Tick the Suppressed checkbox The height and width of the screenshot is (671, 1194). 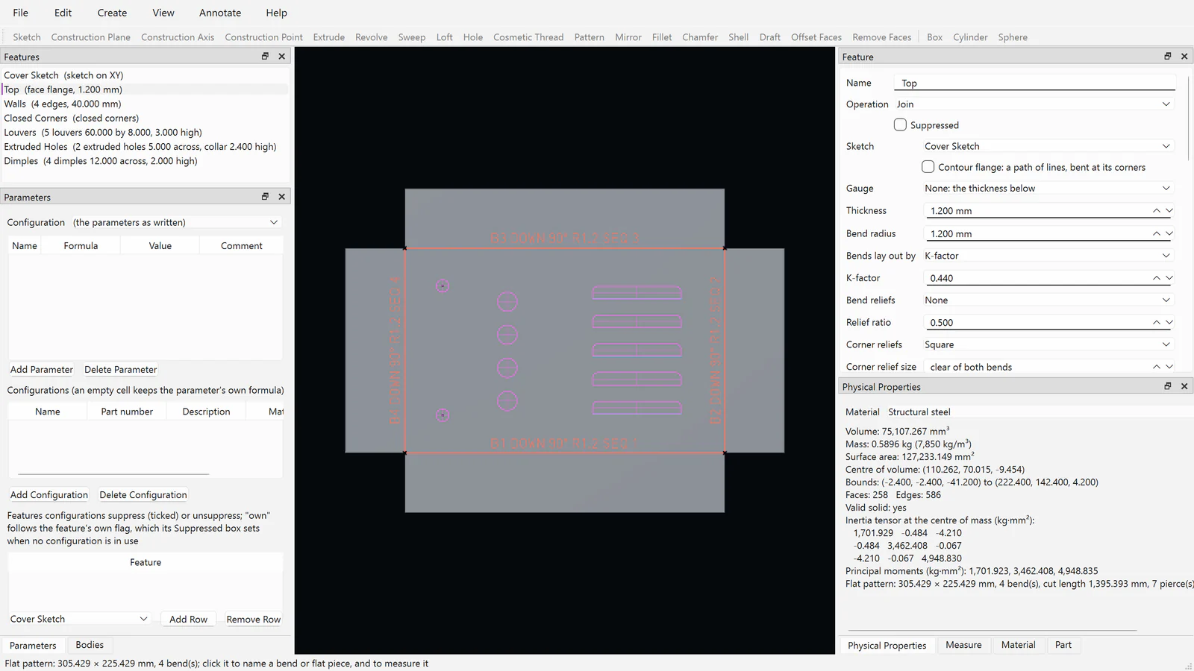[900, 125]
